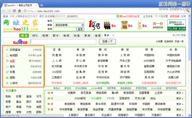Image resolution: width=192 pixels, height=118 pixels.
Task: Click the 百度一下 search button
Action: pos(107,41)
